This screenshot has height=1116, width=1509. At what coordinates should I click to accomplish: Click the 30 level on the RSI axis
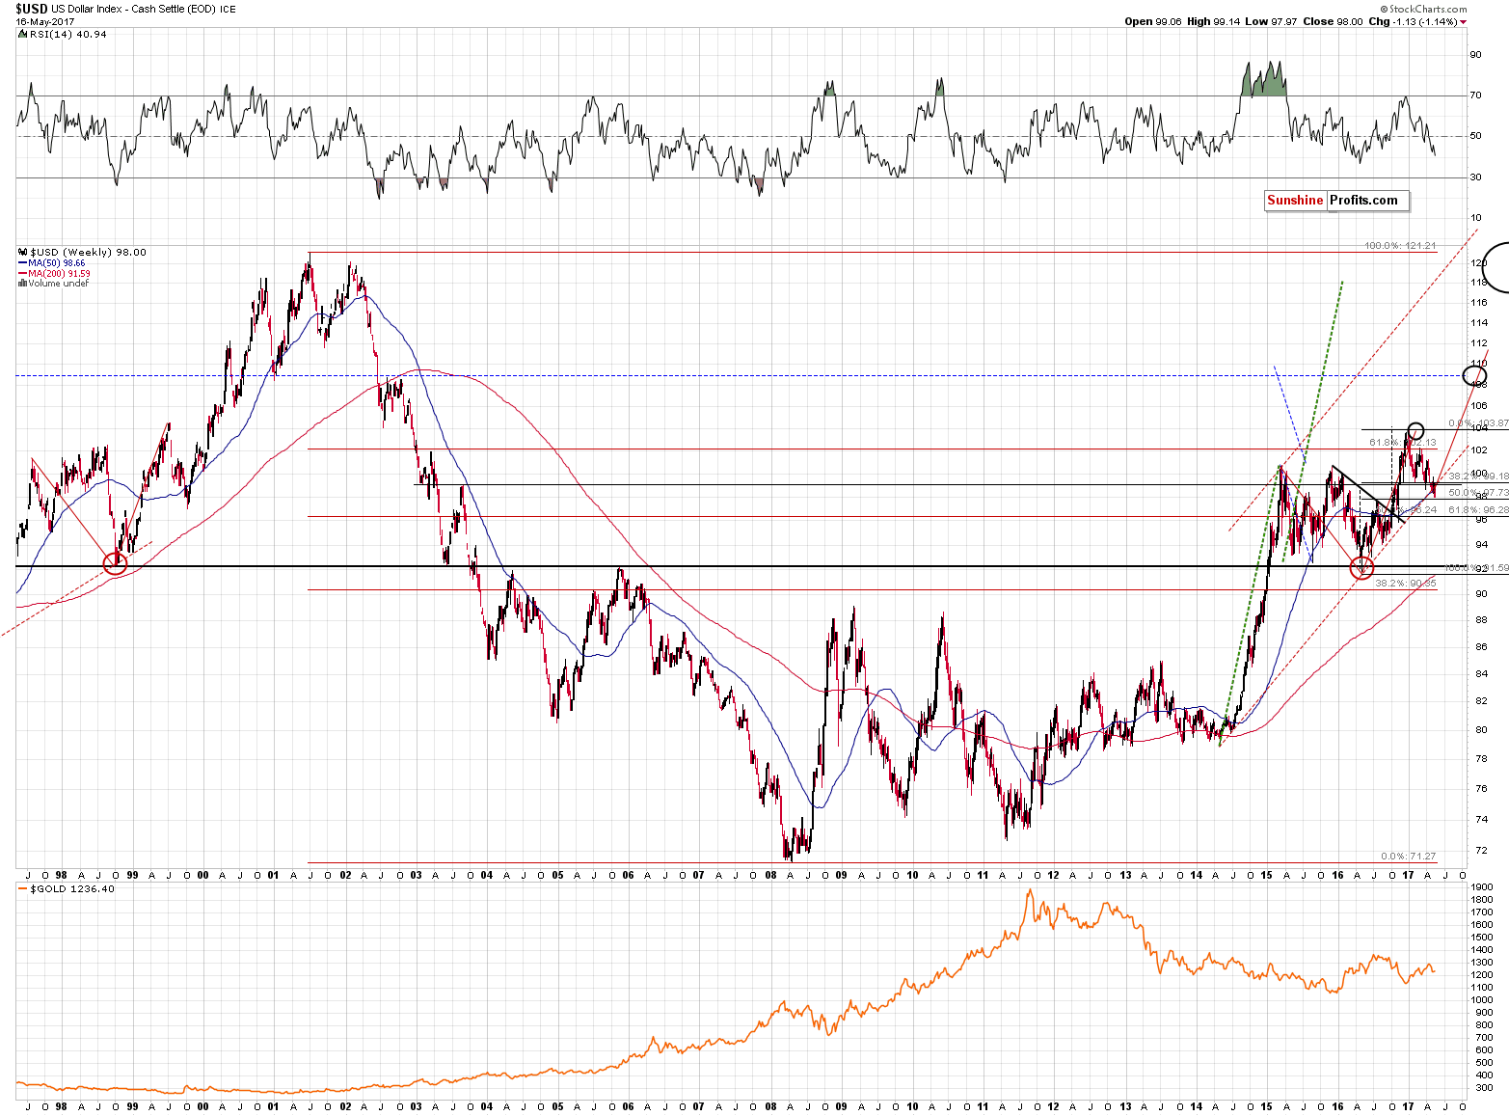click(1475, 177)
